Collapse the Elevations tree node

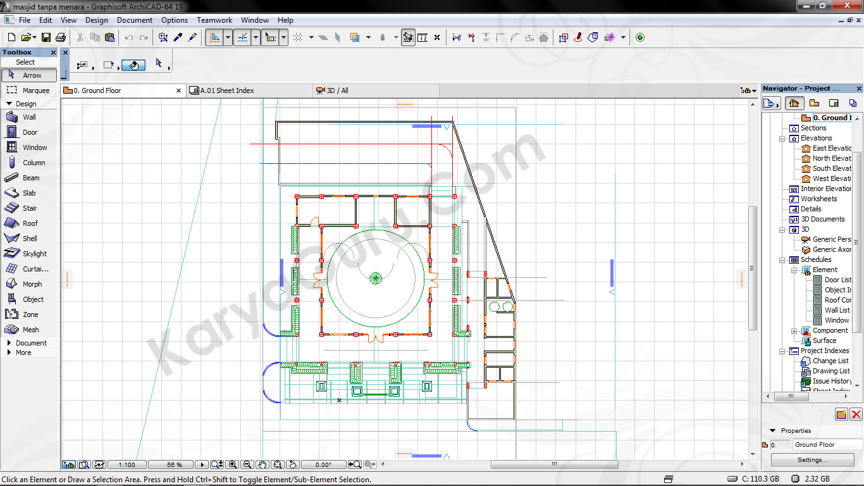click(783, 139)
